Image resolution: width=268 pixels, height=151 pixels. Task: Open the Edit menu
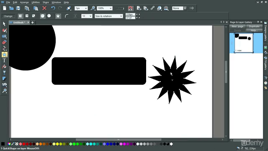[x=15, y=3]
